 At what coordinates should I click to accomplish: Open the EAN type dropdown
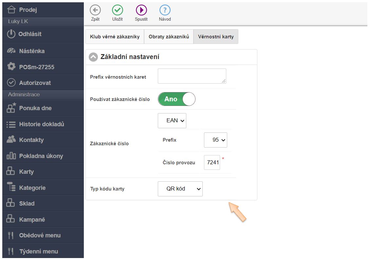(172, 121)
